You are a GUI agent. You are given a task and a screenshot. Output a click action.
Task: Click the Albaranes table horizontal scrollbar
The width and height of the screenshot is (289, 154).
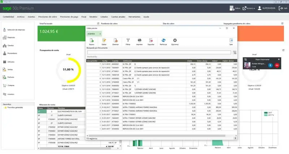click(75, 148)
